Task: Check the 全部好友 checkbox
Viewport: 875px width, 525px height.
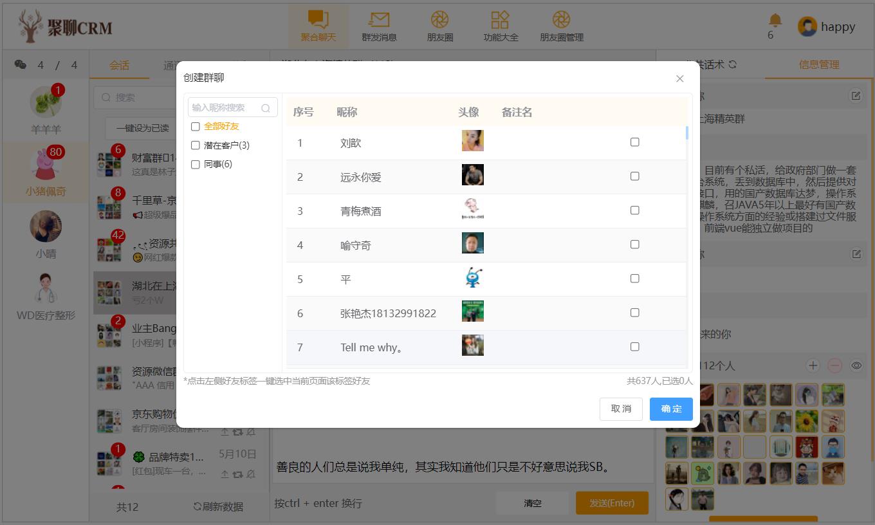Action: pyautogui.click(x=196, y=127)
